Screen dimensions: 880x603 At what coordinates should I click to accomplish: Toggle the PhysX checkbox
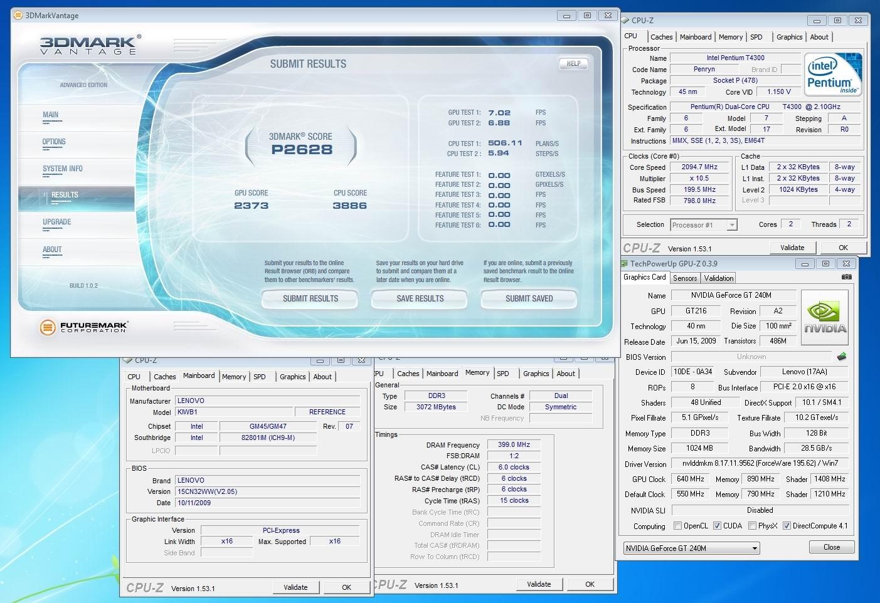(751, 526)
